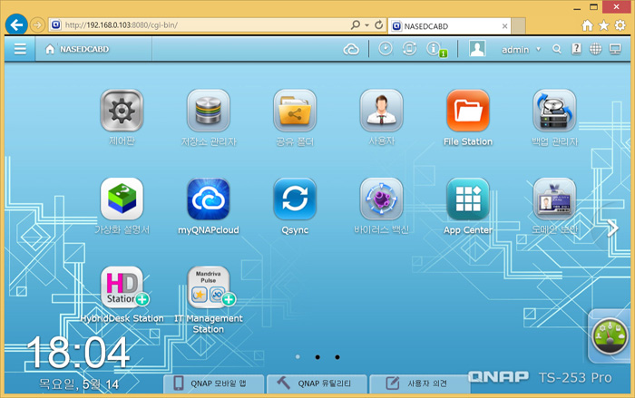635x398 pixels.
Task: Expand the admin account dropdown
Action: [x=538, y=49]
